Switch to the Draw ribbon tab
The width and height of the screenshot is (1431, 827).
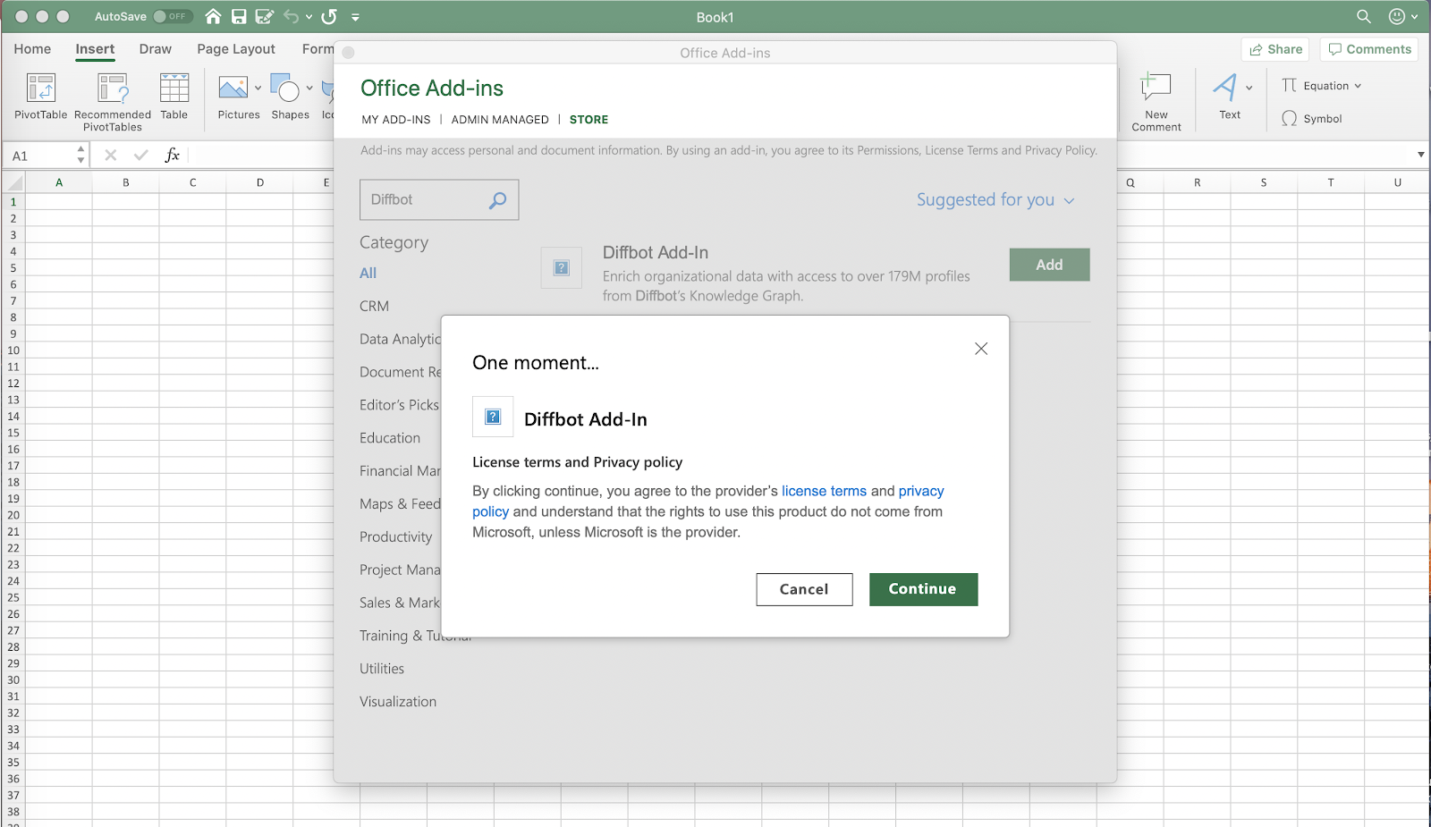(x=156, y=49)
